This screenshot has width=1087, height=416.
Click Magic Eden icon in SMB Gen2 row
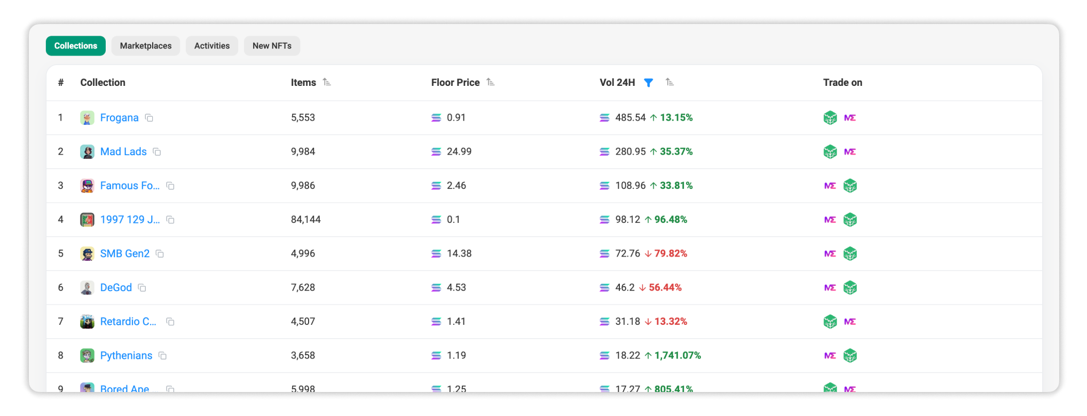tap(830, 254)
